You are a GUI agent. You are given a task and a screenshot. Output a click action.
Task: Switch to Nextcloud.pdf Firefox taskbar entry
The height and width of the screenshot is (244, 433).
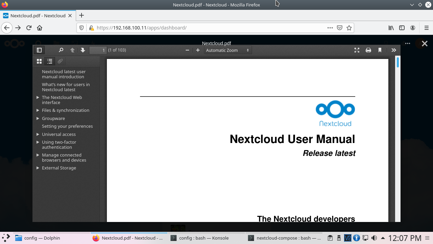point(129,238)
